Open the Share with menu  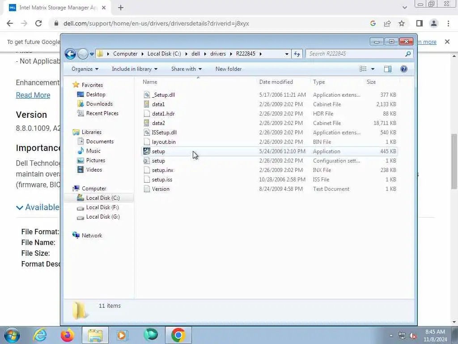tap(187, 69)
